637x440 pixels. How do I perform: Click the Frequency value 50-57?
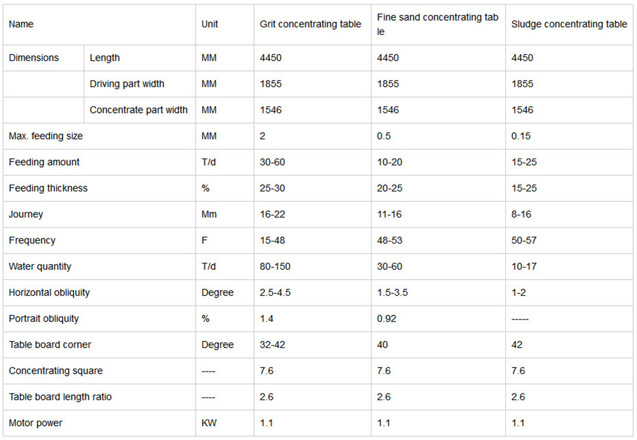tap(524, 241)
